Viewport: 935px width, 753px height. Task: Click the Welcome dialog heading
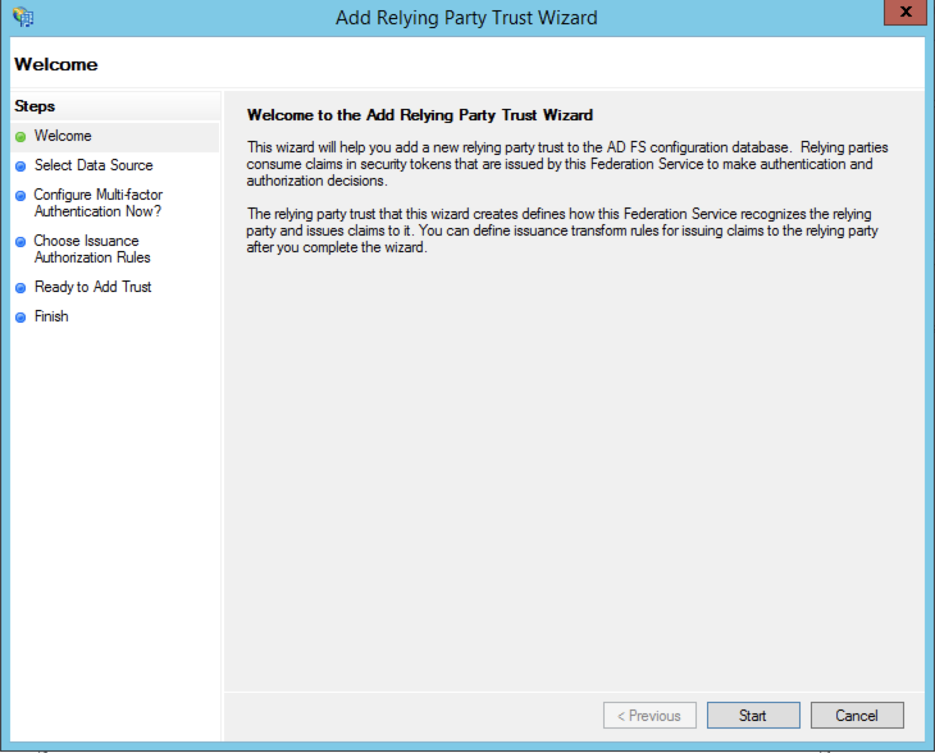[56, 64]
